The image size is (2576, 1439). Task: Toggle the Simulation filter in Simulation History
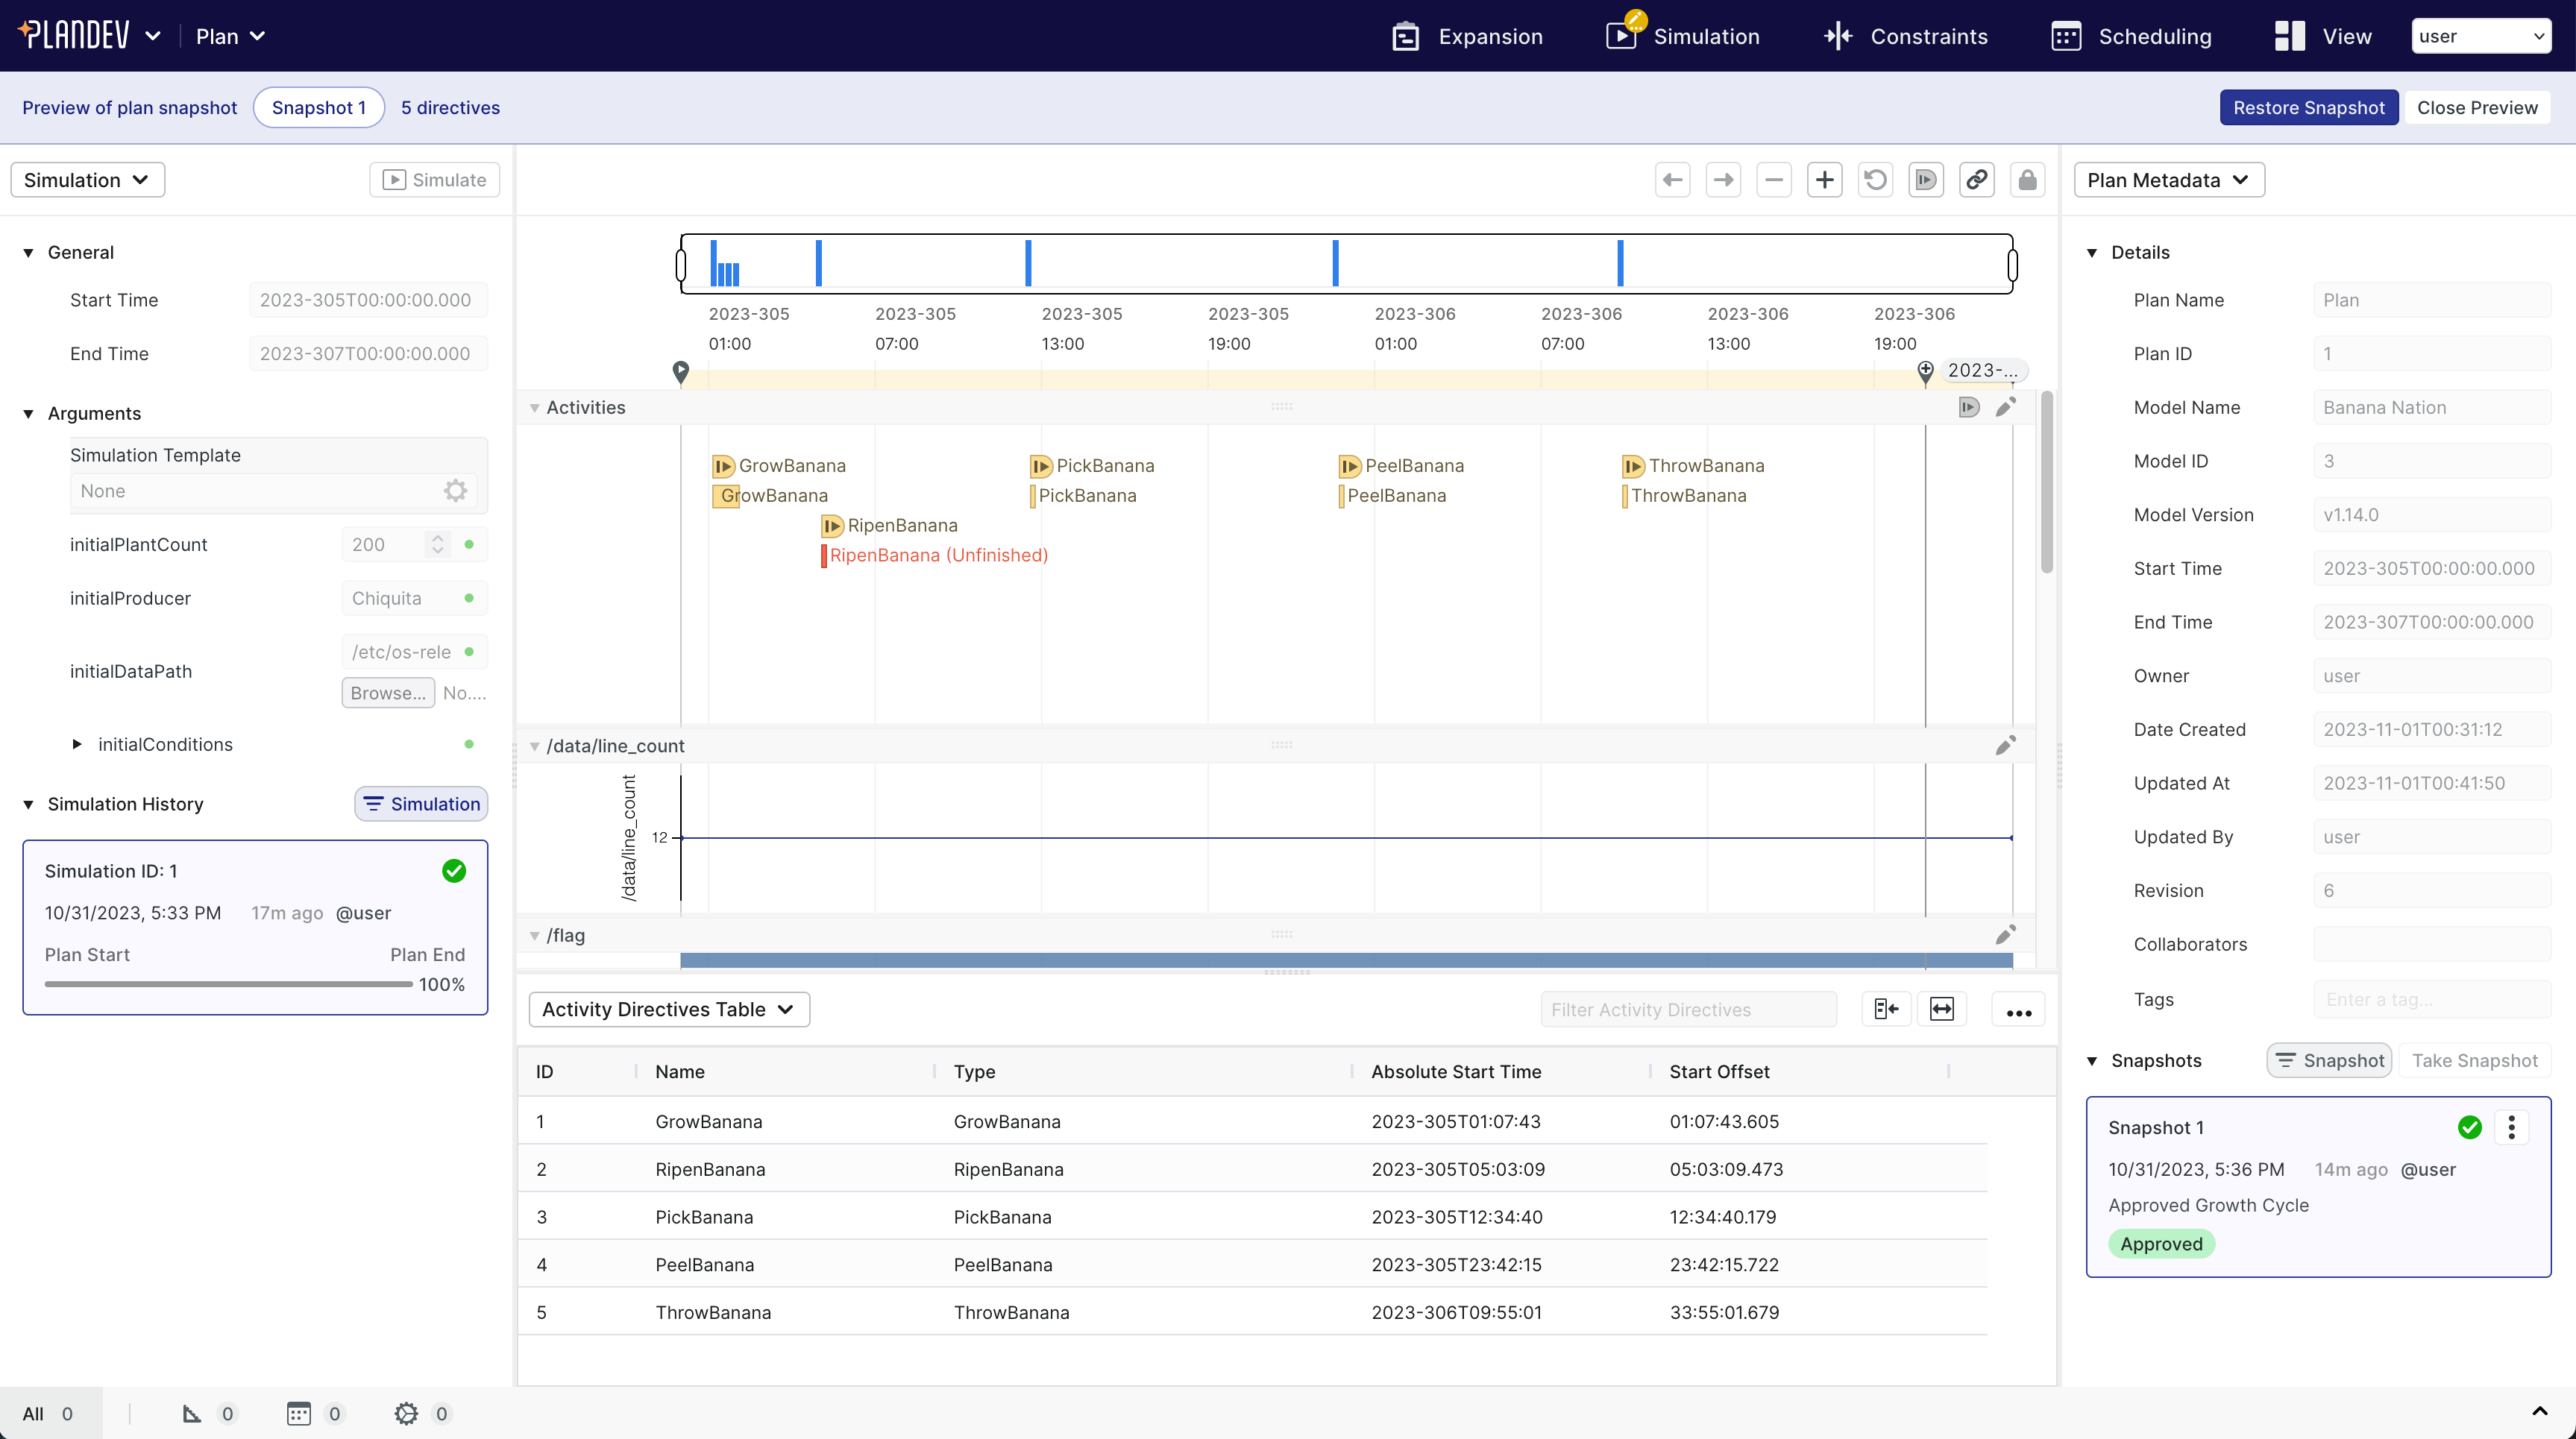pyautogui.click(x=420, y=803)
